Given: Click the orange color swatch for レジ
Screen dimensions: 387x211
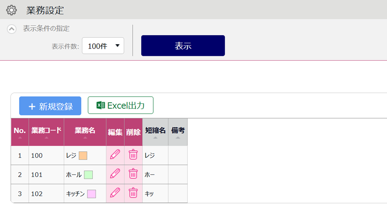Looking at the screenshot, I should tap(83, 156).
